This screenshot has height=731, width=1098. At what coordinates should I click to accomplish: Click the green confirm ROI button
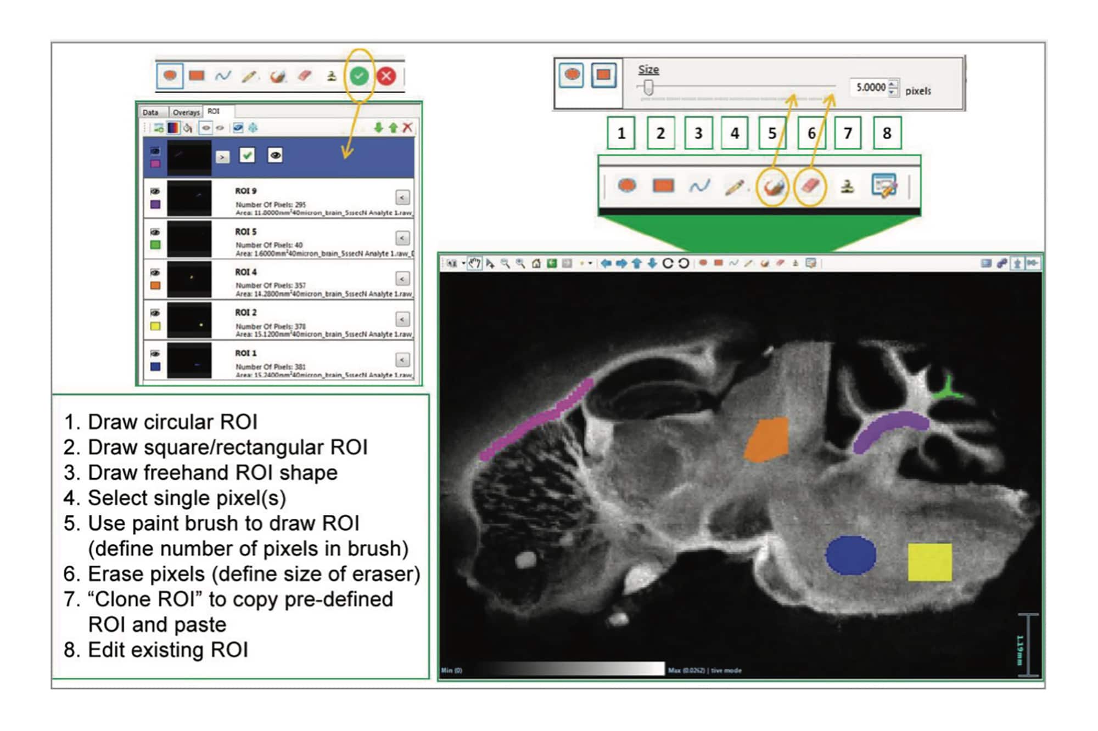click(x=360, y=77)
